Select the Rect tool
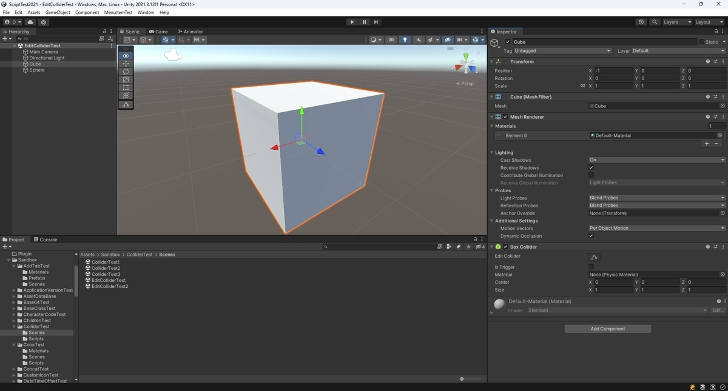The image size is (728, 391). click(126, 87)
